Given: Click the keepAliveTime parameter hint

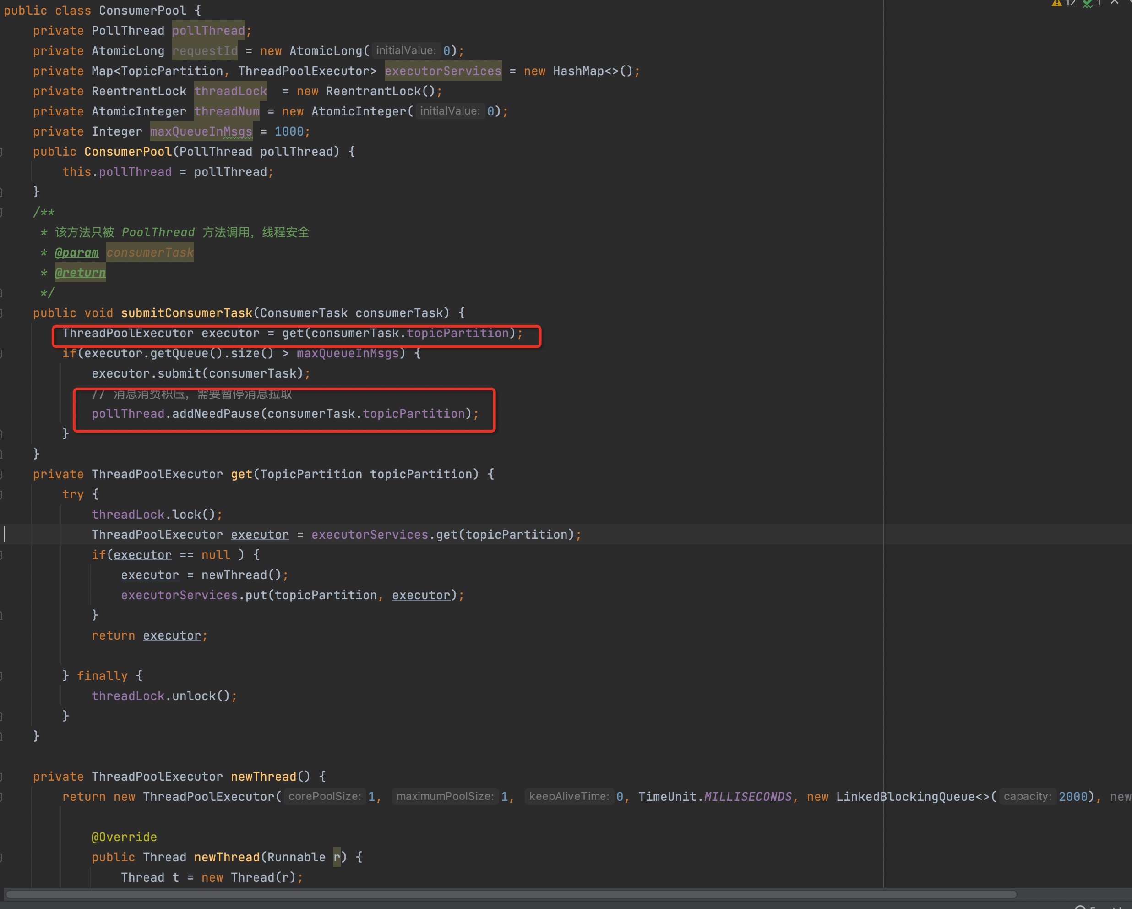Looking at the screenshot, I should 569,797.
